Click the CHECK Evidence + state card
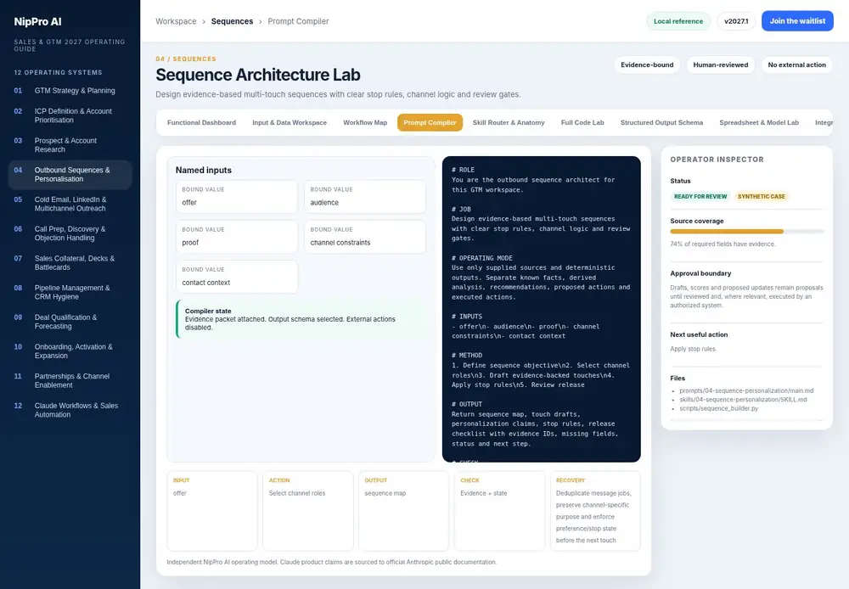The width and height of the screenshot is (849, 589). pos(499,511)
